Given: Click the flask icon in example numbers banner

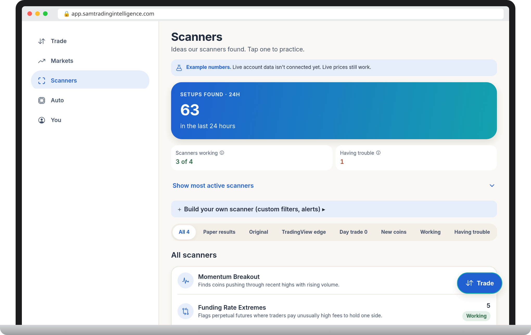Looking at the screenshot, I should pyautogui.click(x=179, y=68).
